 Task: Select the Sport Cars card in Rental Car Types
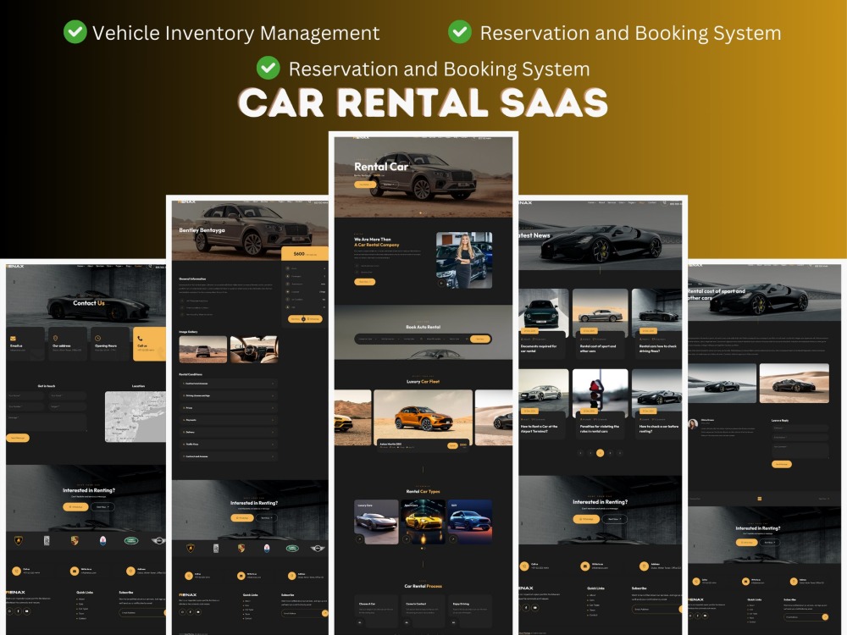click(423, 522)
